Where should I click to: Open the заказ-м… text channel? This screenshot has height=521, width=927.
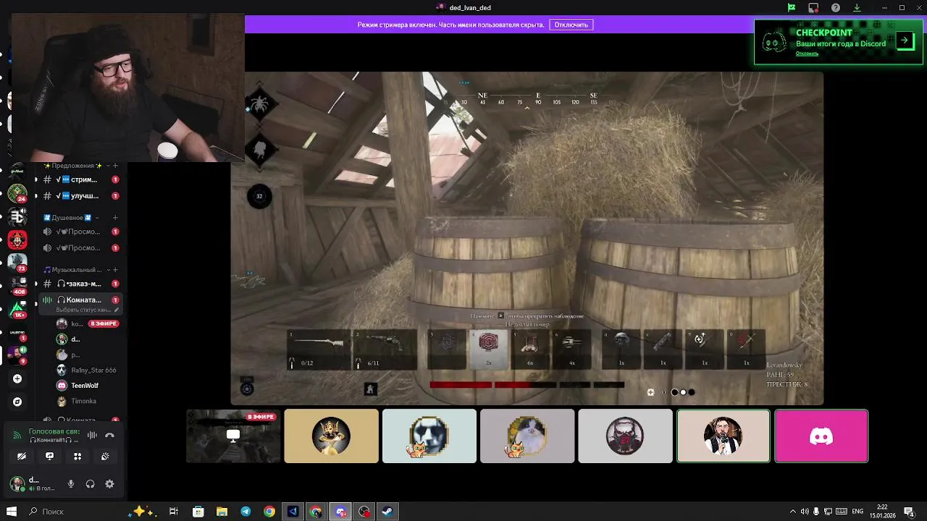point(80,284)
